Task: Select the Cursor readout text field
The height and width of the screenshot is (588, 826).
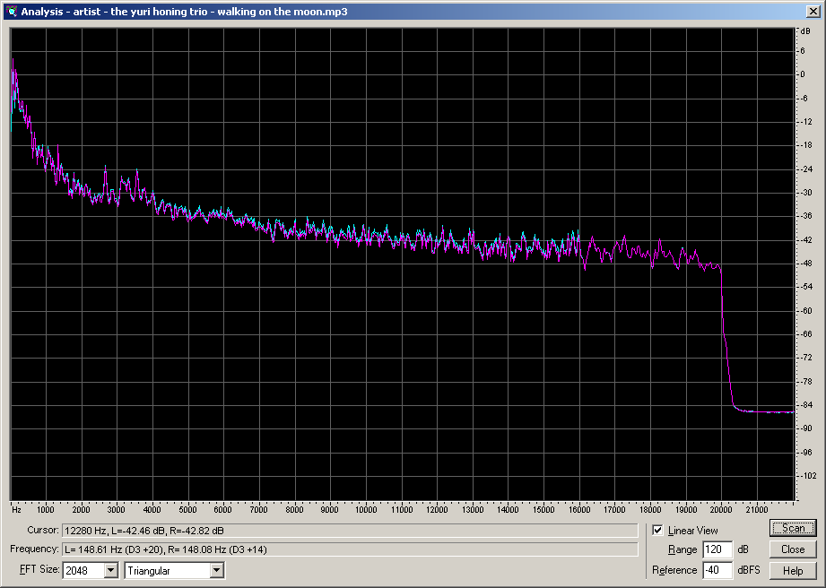Action: [x=350, y=531]
